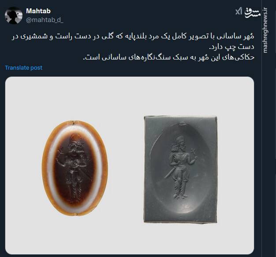Image resolution: width=276 pixels, height=257 pixels.
Task: Open the brown agate seal photo
Action: tap(75, 168)
